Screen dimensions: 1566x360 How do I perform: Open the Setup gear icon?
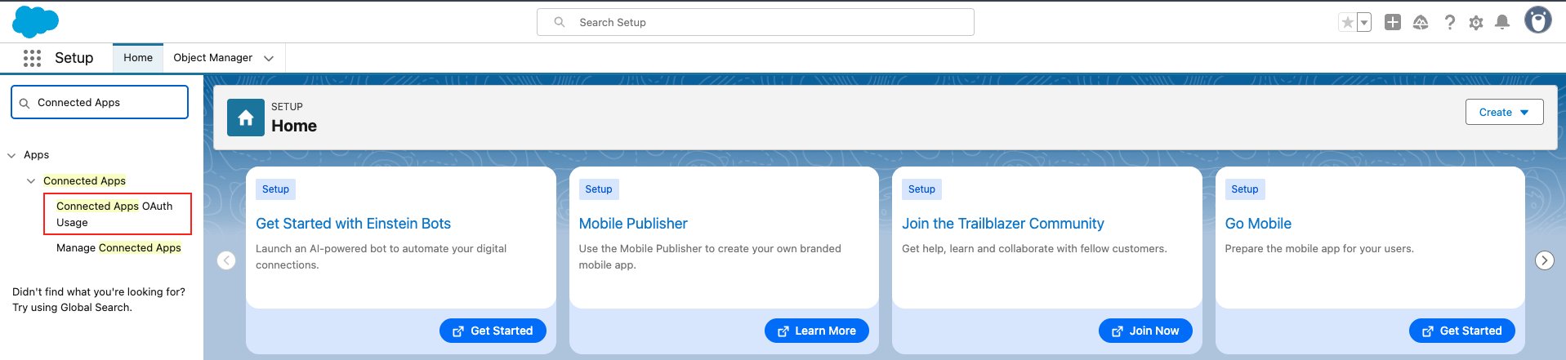[1476, 23]
